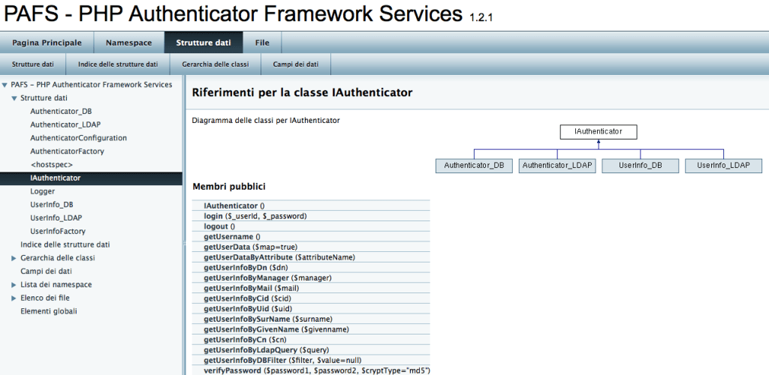Open the Pagina Principale tab
The height and width of the screenshot is (375, 769).
[47, 43]
